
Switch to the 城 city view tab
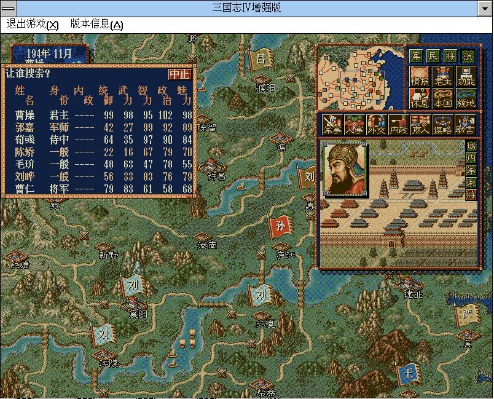coord(471,146)
